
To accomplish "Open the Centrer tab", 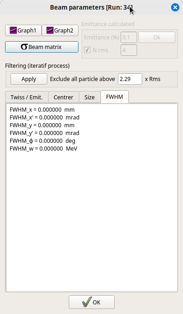I will tap(63, 97).
